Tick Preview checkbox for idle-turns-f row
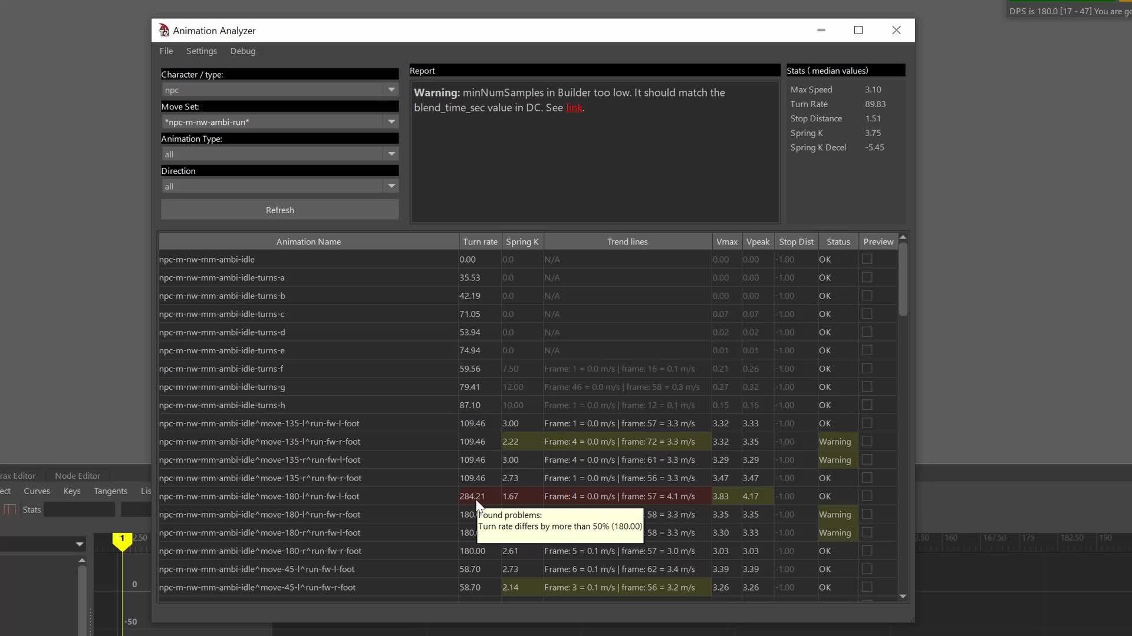 point(867,369)
